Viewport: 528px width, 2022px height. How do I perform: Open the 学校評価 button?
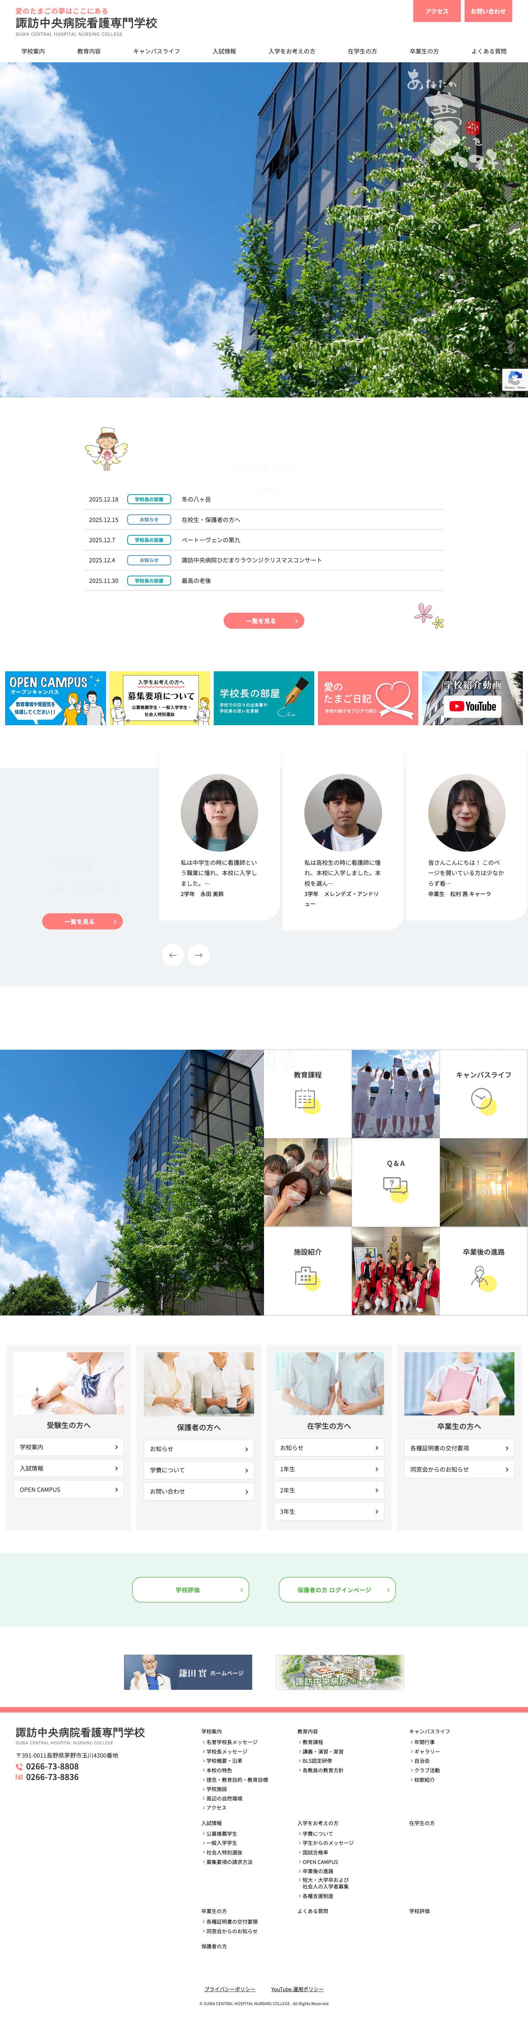191,1589
